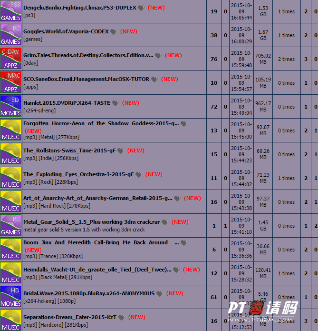Open SCO.SaneBox.Email.Management.MacOSX-TUTOR torrent
Image resolution: width=318 pixels, height=331 pixels.
86,80
